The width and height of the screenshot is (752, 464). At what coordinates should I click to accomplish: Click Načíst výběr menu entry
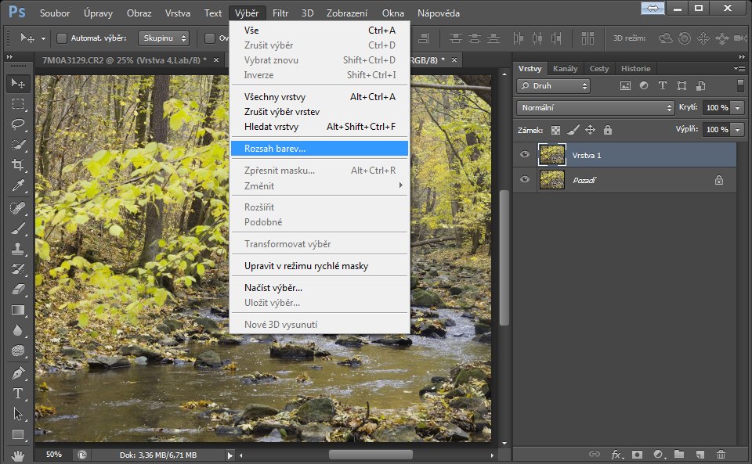coord(273,287)
